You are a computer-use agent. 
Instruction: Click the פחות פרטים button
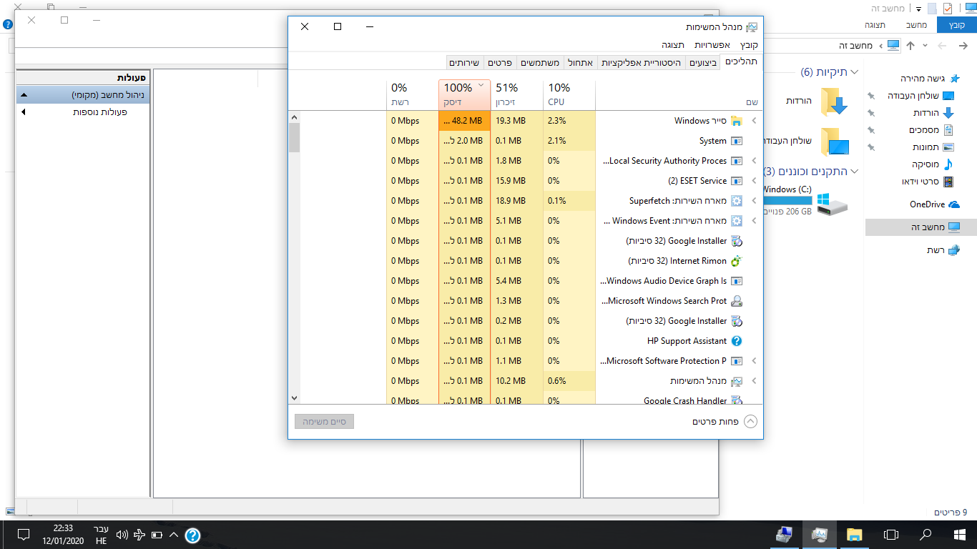724,422
